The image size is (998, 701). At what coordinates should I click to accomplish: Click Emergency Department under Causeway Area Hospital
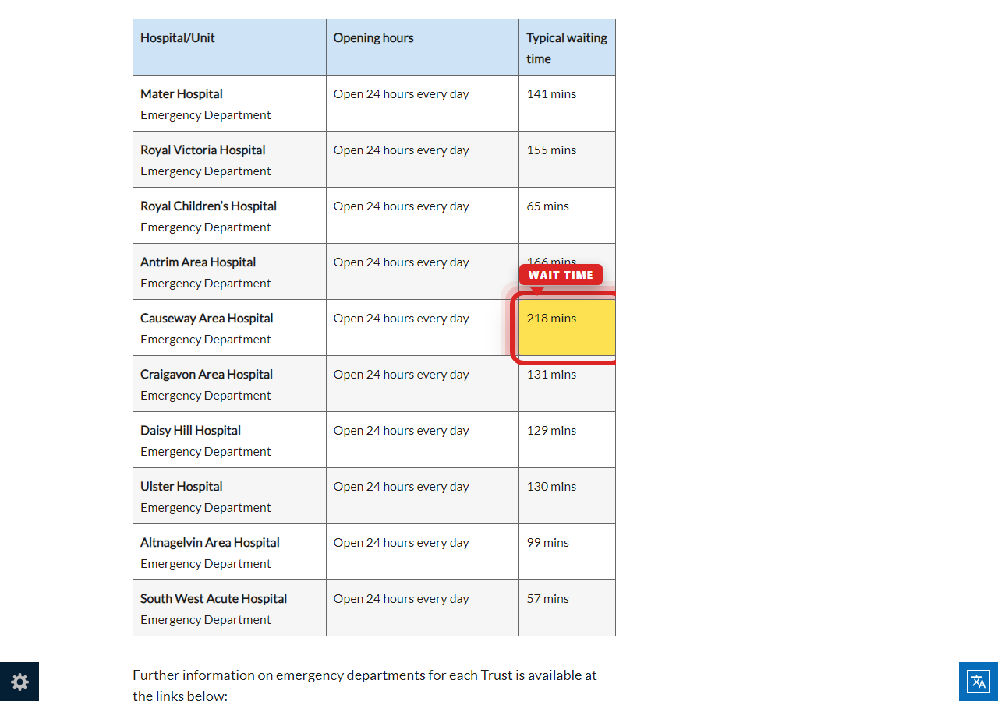206,339
